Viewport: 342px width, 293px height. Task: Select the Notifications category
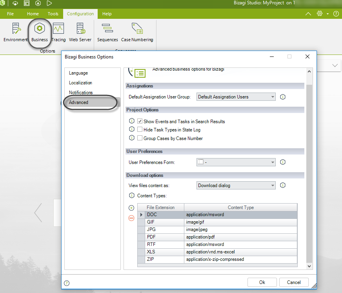coord(81,93)
